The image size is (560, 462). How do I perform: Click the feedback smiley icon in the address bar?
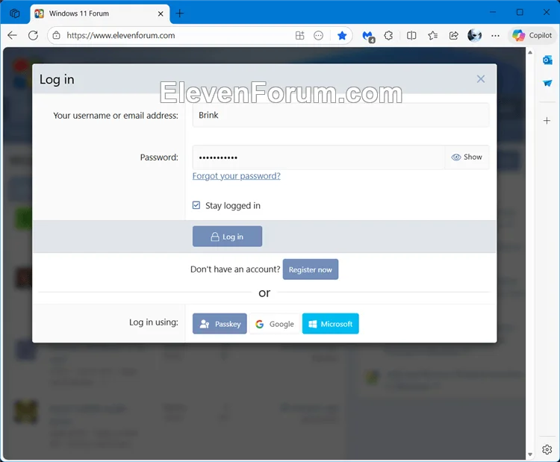pos(318,35)
